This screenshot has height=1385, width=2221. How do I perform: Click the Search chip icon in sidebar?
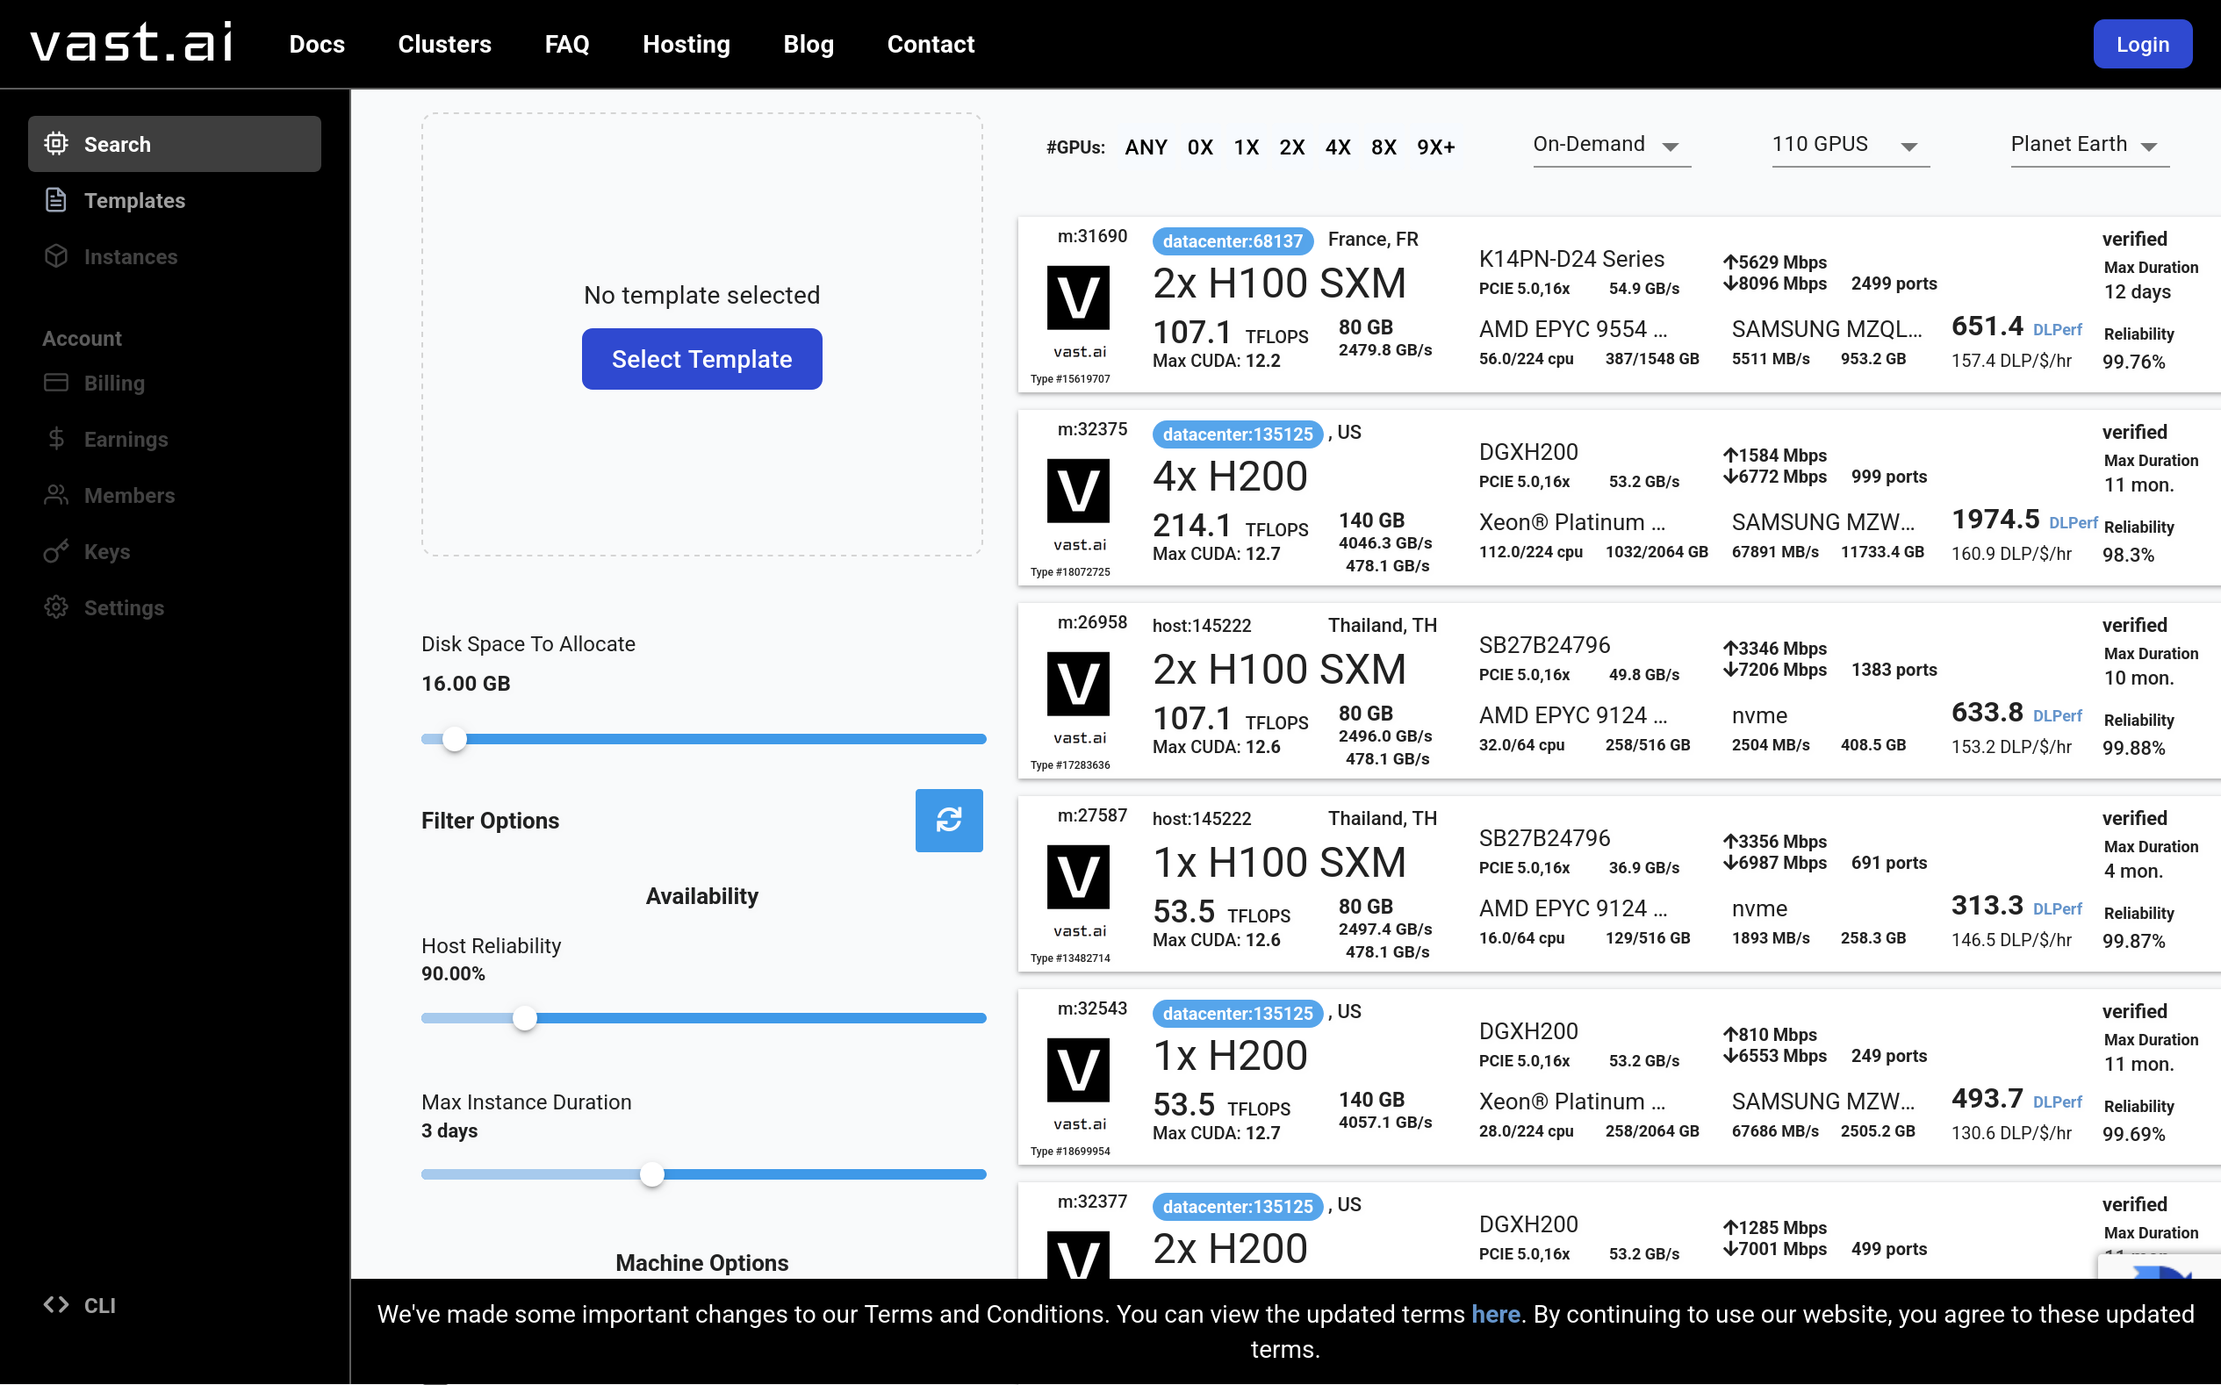pos(56,144)
